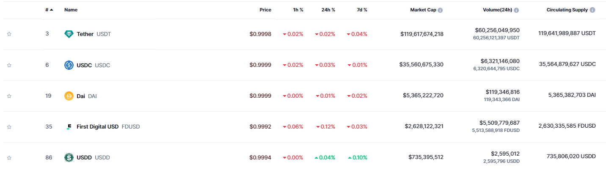Click the Dai coin logo icon

pyautogui.click(x=69, y=96)
